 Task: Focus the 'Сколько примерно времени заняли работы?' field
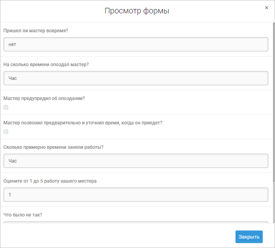coord(136,161)
